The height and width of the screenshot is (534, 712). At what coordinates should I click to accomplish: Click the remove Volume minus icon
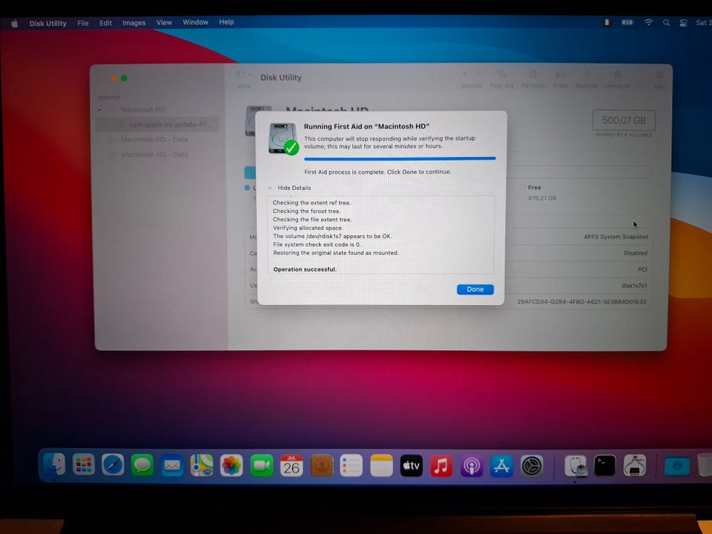point(478,74)
